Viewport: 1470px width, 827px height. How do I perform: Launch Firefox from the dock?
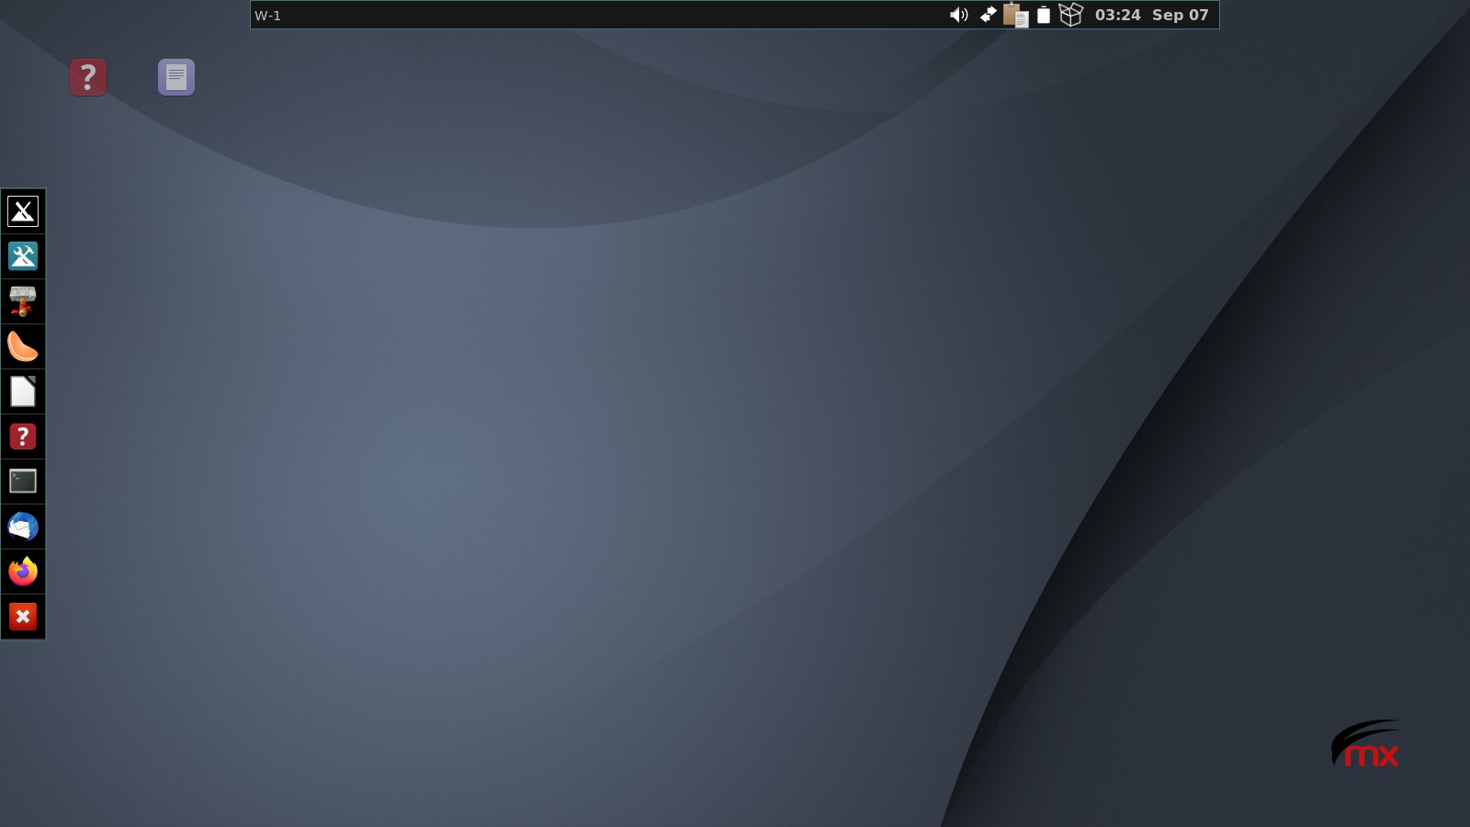point(23,572)
